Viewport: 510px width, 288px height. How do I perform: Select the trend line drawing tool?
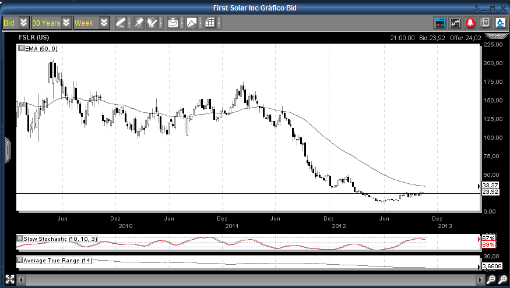point(121,23)
